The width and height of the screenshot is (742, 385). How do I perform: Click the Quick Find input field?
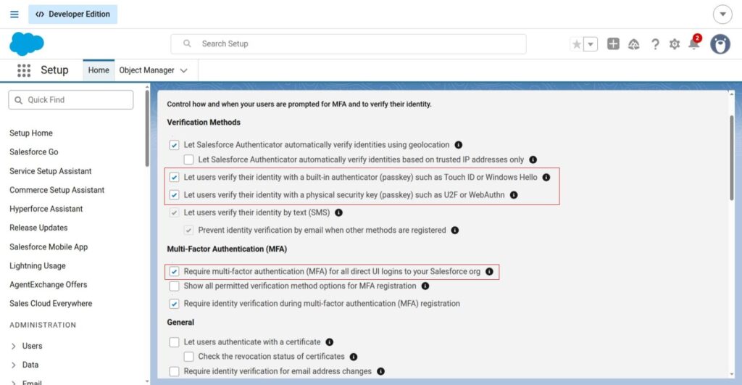pyautogui.click(x=71, y=100)
